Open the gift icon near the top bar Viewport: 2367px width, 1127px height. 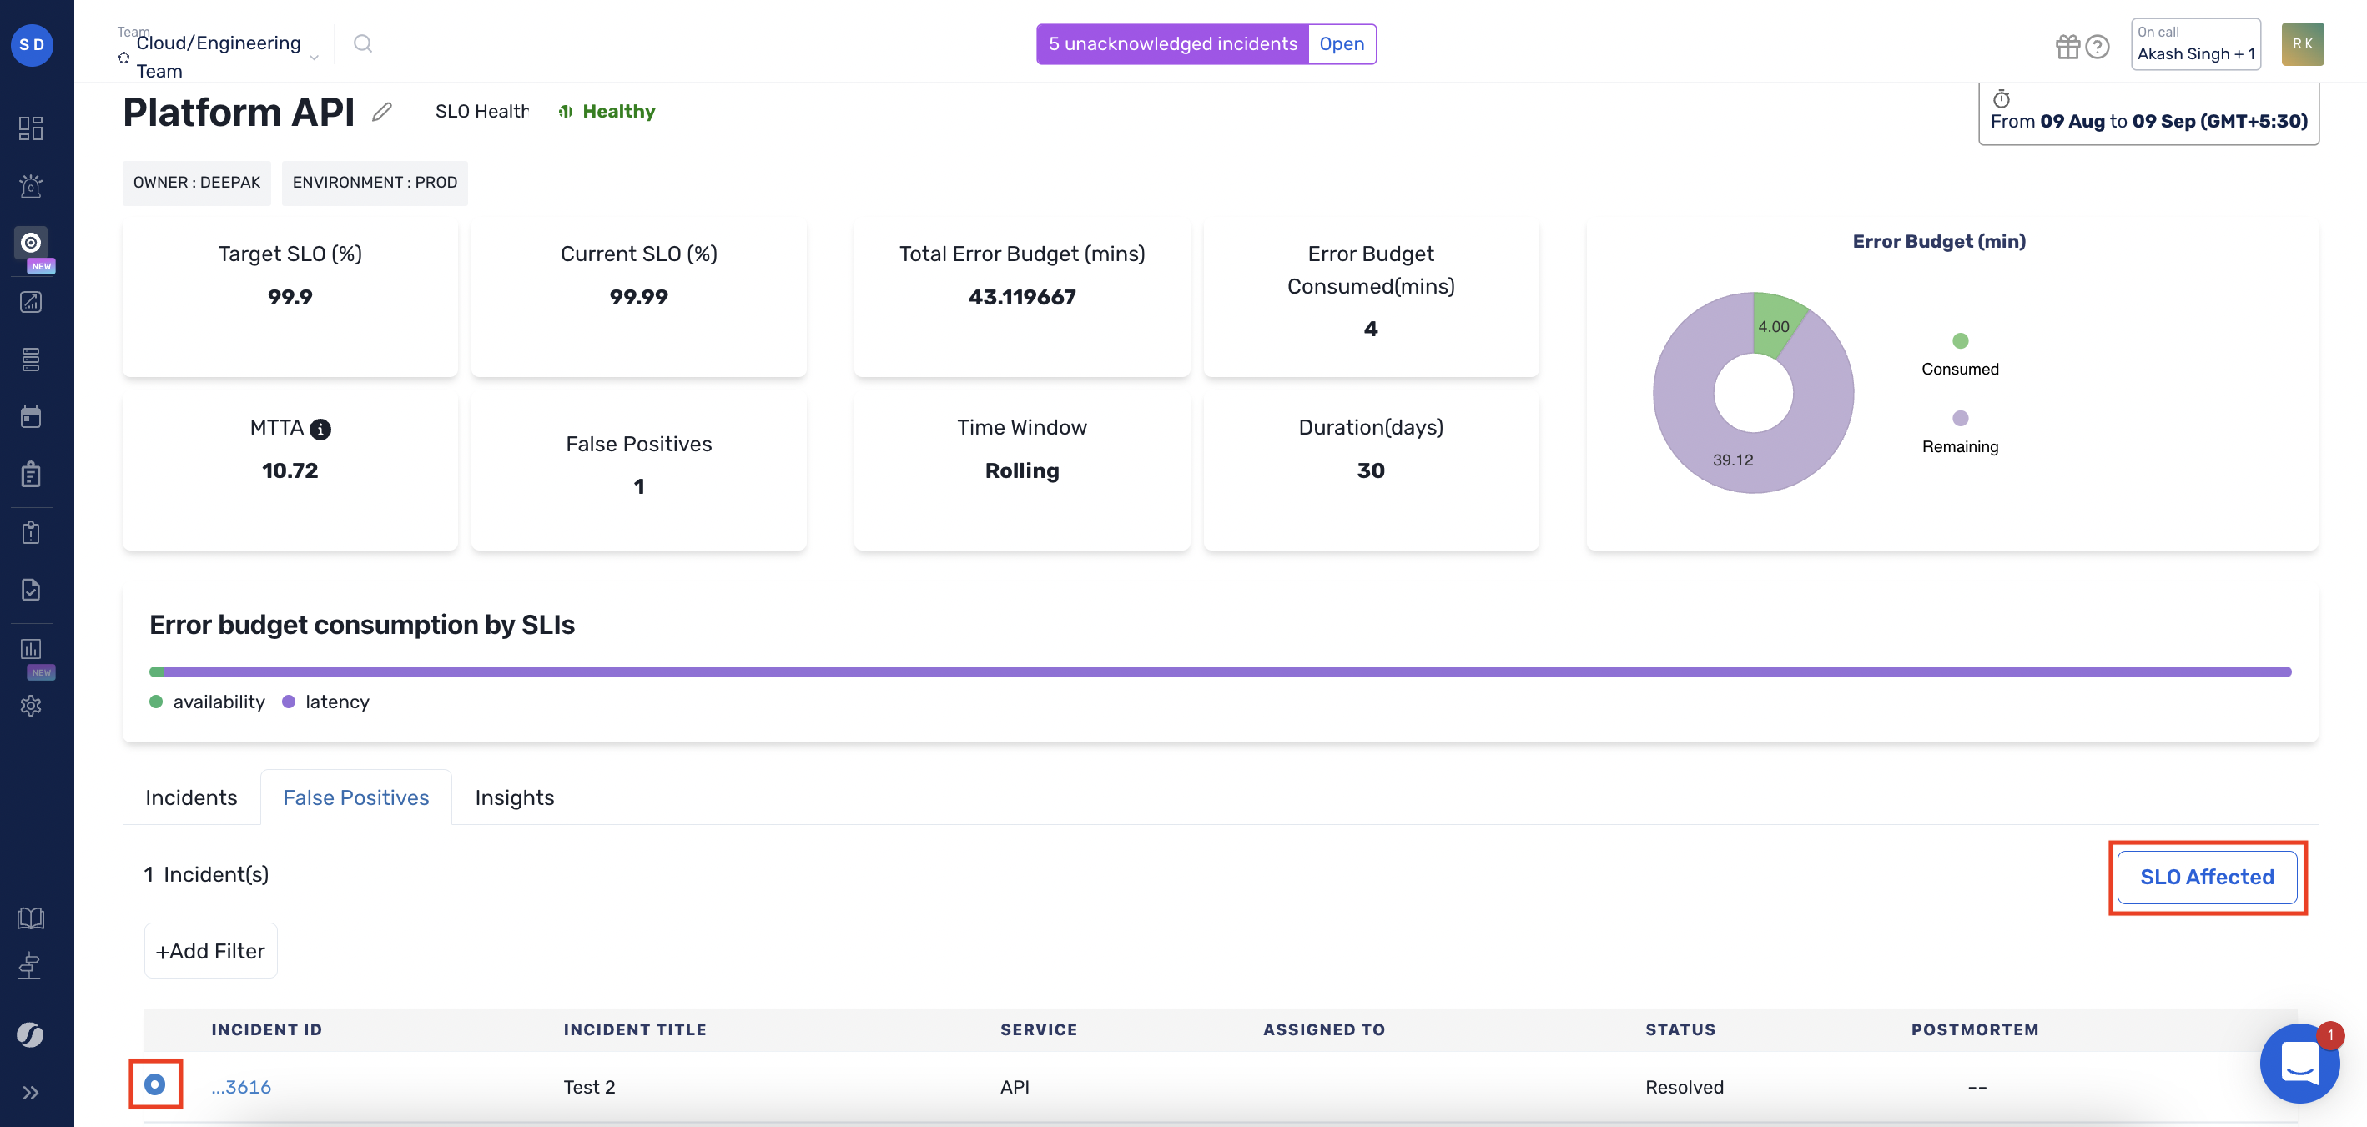[x=2068, y=46]
